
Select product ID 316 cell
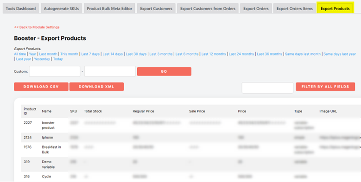tap(26, 176)
